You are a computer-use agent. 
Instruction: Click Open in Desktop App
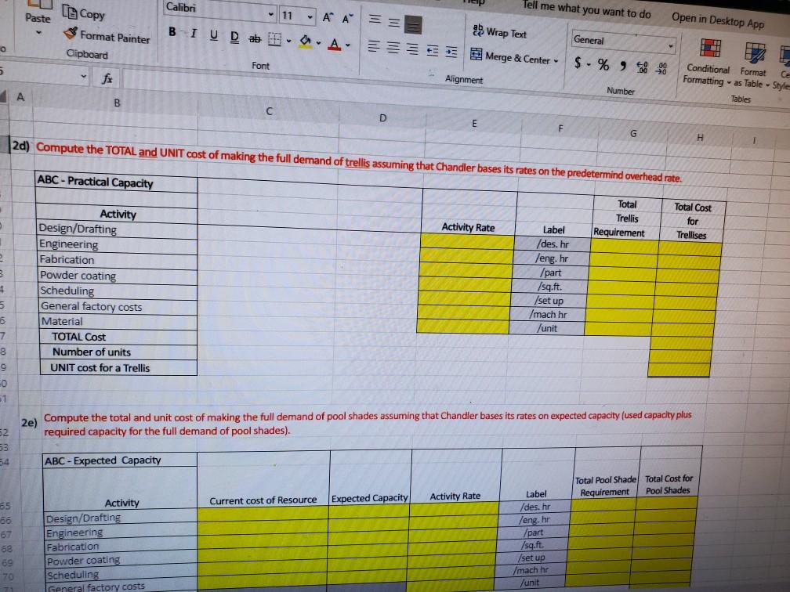pyautogui.click(x=717, y=20)
